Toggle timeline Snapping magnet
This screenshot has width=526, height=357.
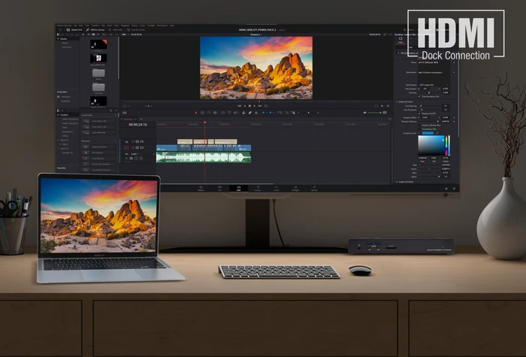click(x=244, y=113)
